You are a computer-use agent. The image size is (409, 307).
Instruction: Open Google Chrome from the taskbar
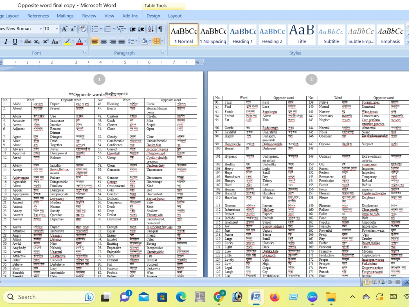218,297
